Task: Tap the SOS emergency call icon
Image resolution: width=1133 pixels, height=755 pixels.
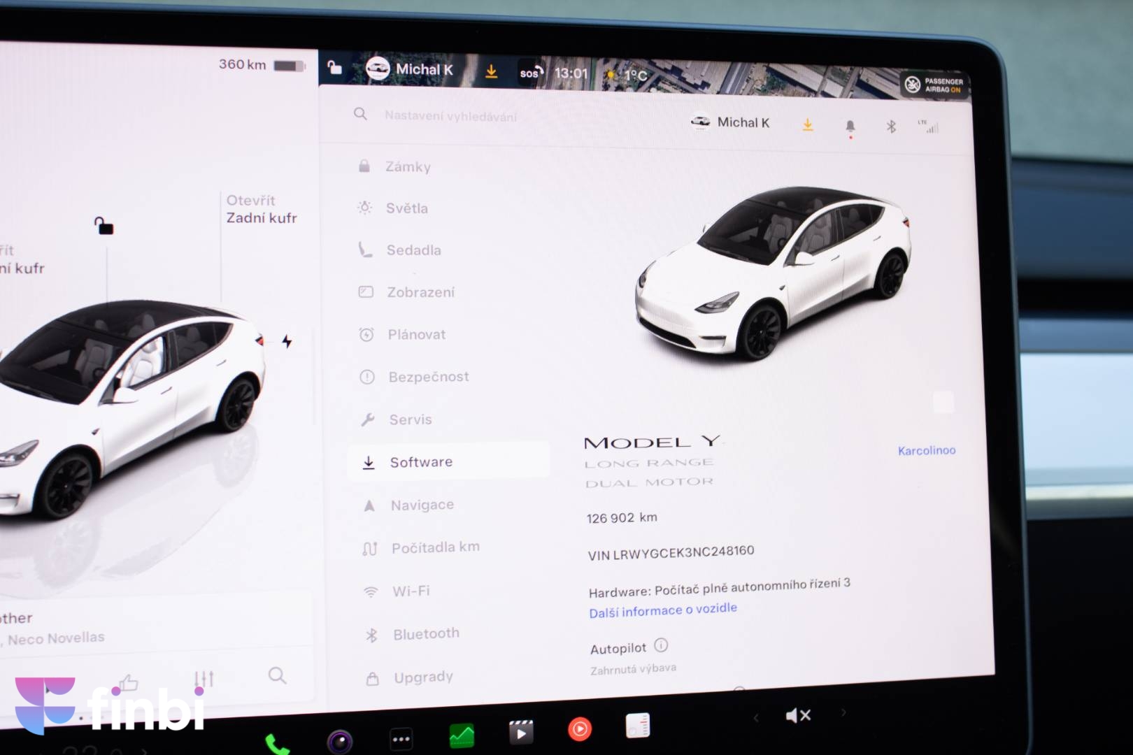Action: 530,73
